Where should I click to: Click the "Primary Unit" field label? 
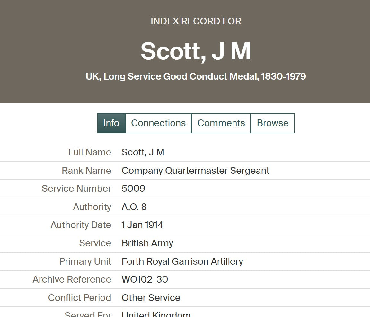coord(85,261)
